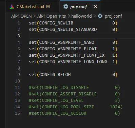
Task: Open the AiPi-Open-Kits breadcrumb segment
Action: click(x=52, y=16)
